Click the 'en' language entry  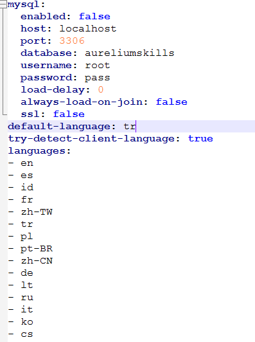(27, 163)
